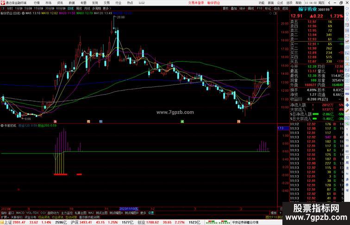This screenshot has height=225, width=350.
Task: Click the diamond icon above the price axis
Action: pos(270,13)
